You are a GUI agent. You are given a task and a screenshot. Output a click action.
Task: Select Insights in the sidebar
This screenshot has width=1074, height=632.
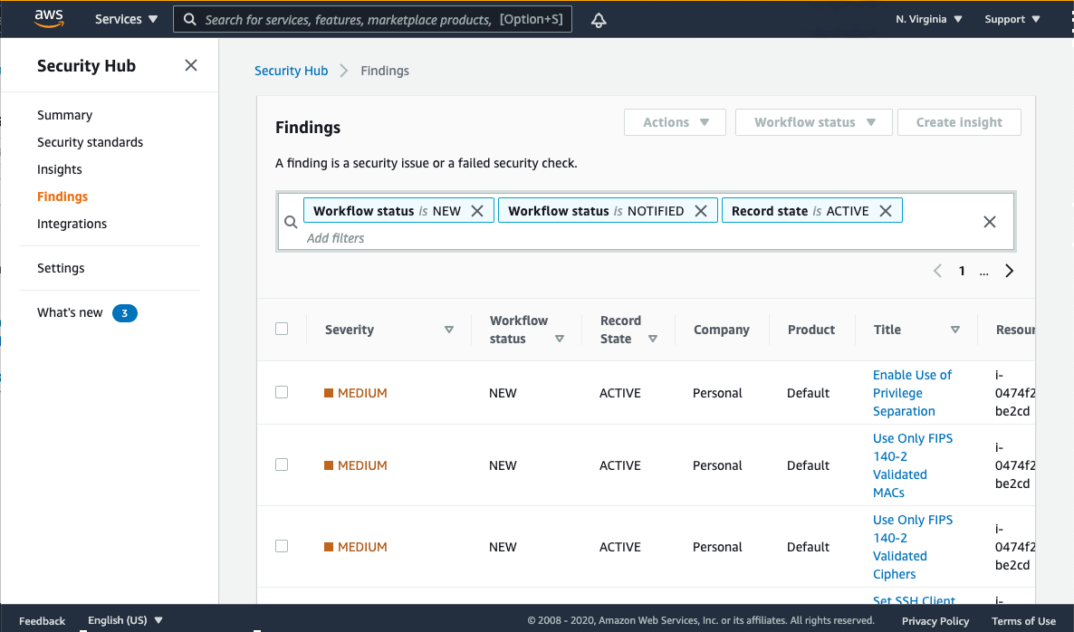click(59, 169)
